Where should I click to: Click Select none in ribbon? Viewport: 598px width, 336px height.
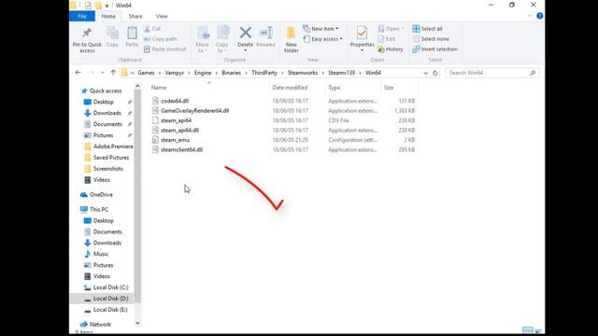(431, 39)
